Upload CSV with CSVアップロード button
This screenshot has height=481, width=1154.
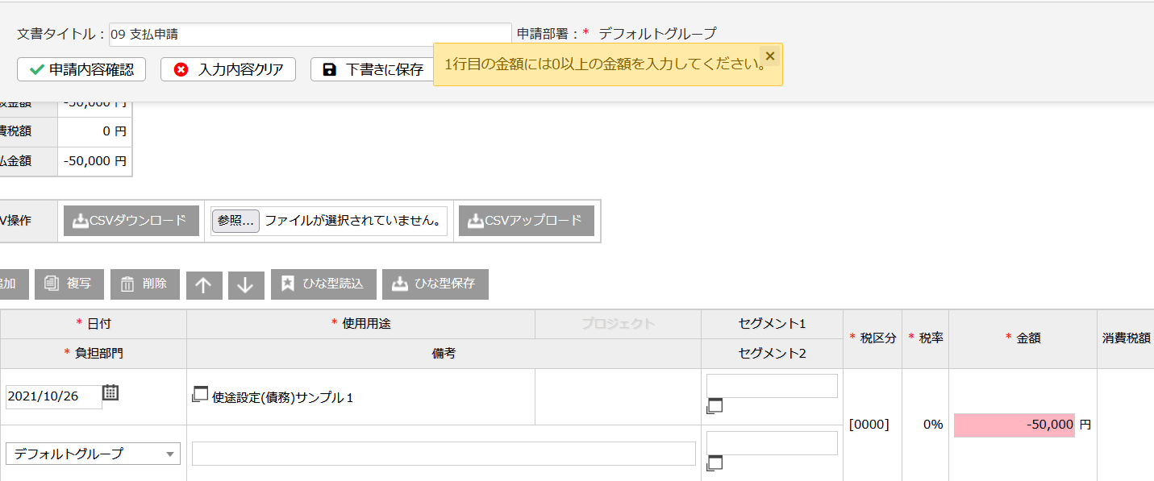click(527, 221)
